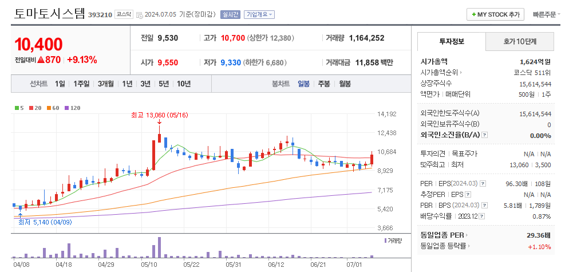The width and height of the screenshot is (565, 272).
Task: Select 1일 line chart period
Action: click(x=60, y=84)
